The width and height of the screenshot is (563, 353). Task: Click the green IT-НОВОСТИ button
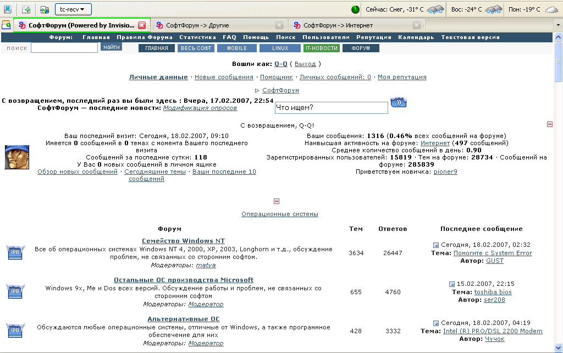pyautogui.click(x=321, y=48)
